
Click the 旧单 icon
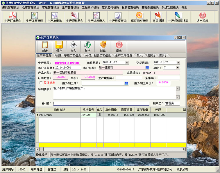(103, 47)
